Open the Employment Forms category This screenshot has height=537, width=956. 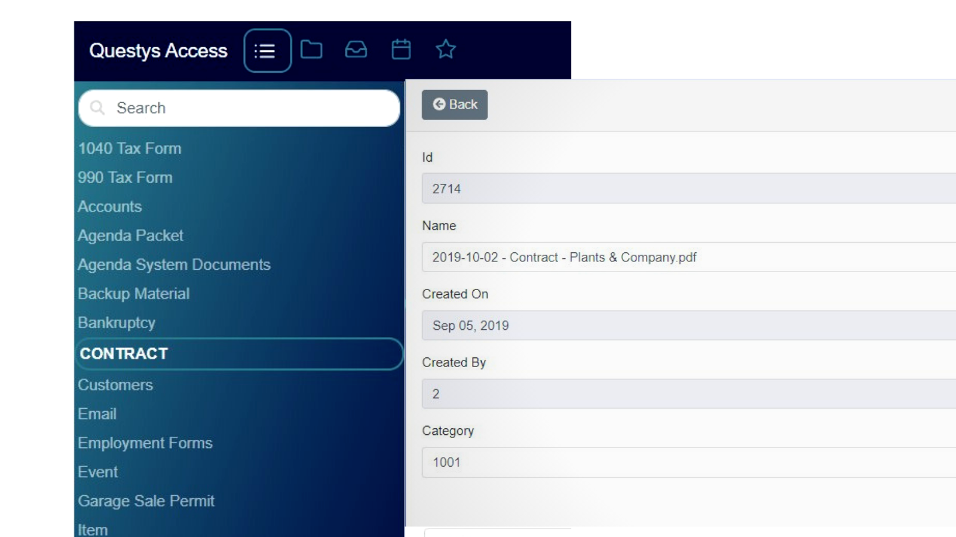click(x=145, y=443)
